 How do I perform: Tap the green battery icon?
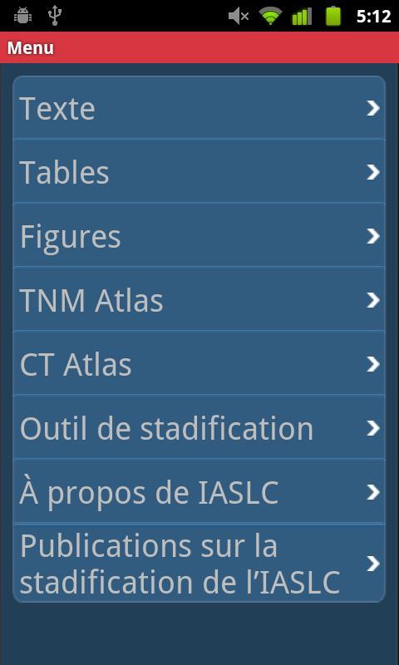tap(333, 16)
